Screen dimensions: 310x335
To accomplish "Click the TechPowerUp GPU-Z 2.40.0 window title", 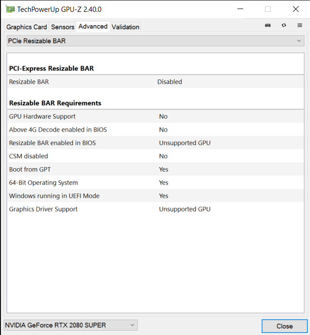I will [x=59, y=10].
